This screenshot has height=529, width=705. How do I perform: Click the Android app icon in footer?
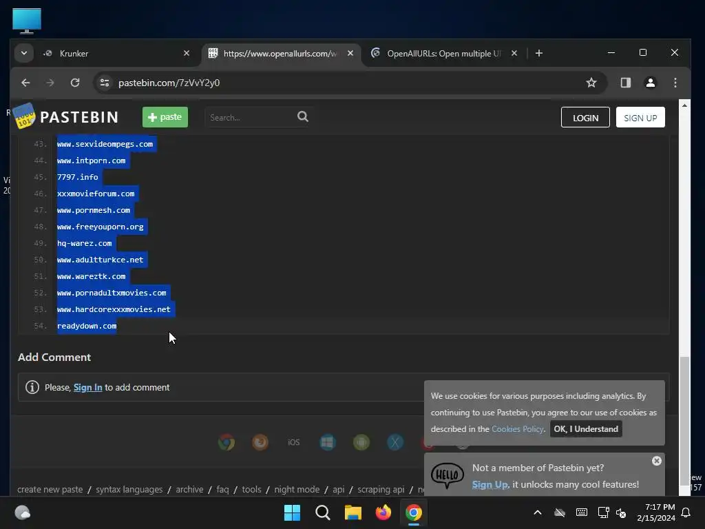(361, 442)
